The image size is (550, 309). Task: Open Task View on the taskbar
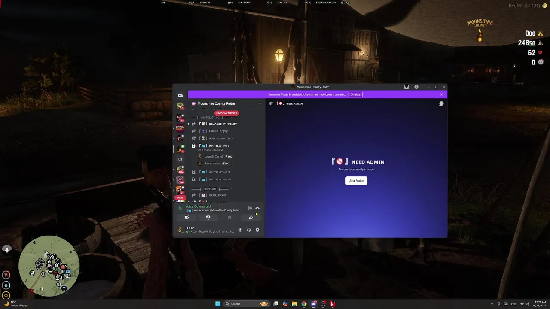click(x=275, y=304)
